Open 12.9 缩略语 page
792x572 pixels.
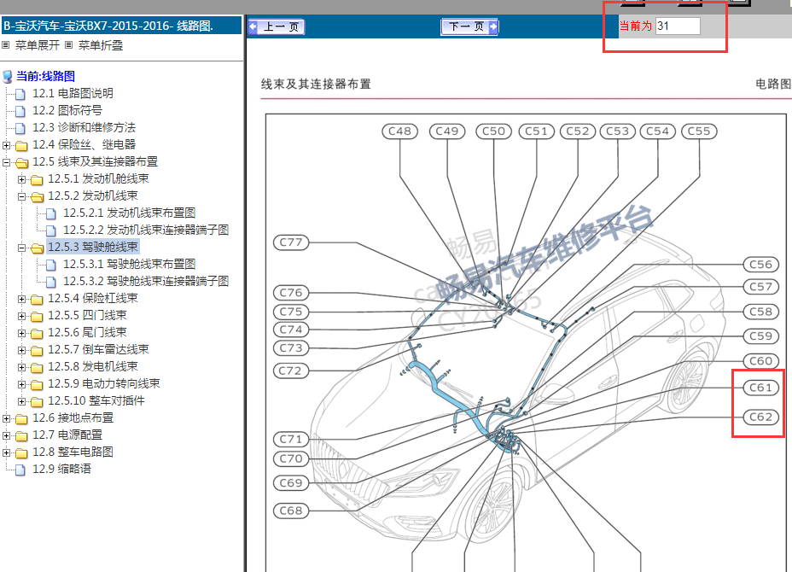pyautogui.click(x=61, y=469)
